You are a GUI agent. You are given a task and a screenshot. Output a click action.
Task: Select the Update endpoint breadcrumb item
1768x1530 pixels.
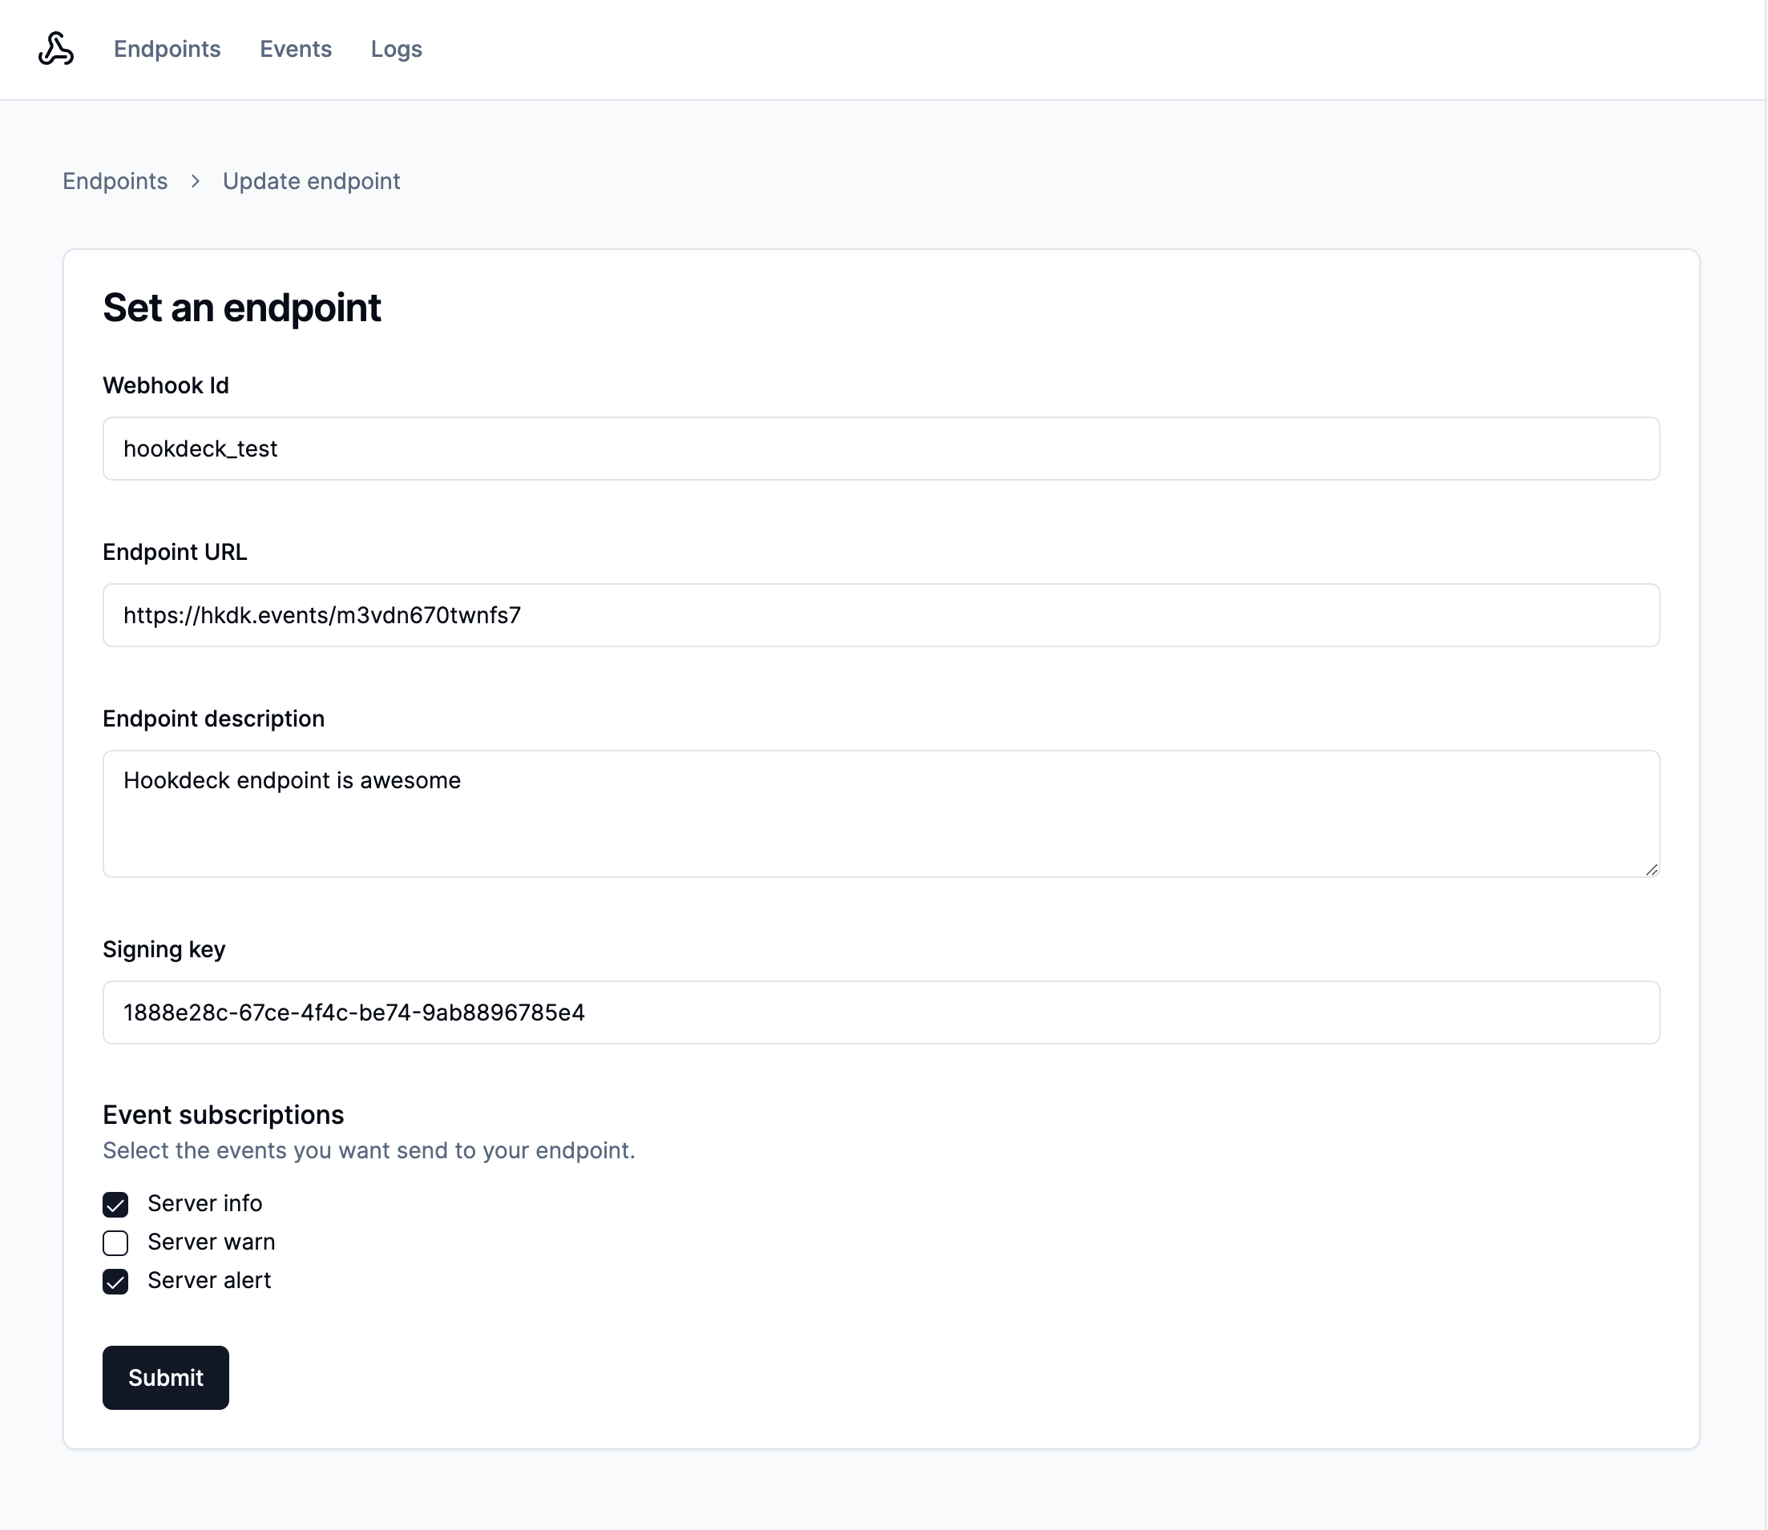coord(311,181)
